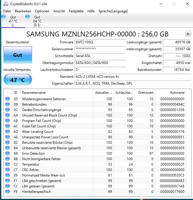
Task: Select the Wear Leveling Count row name
Action: [x=38, y=131]
